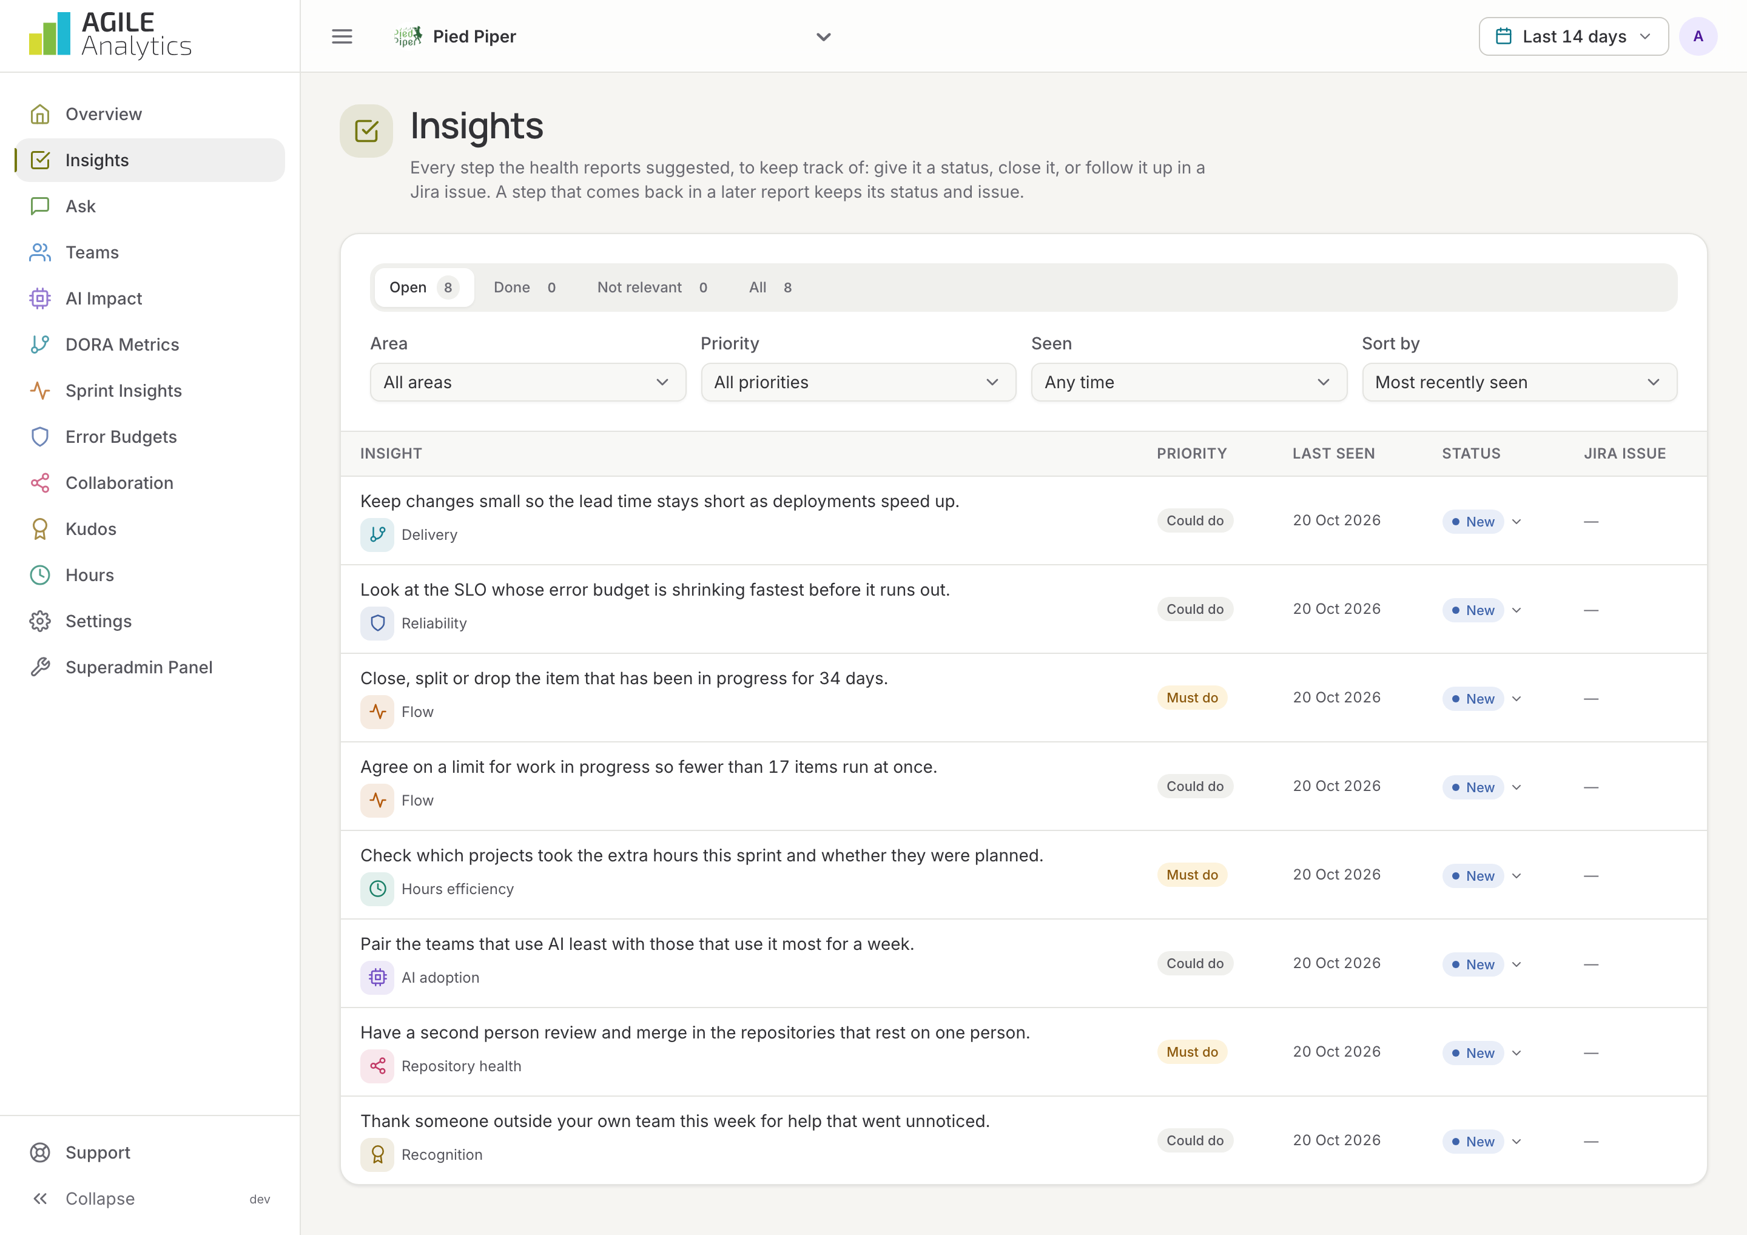Screen dimensions: 1747x1235
Task: Switch to the Not relevant tab
Action: [x=653, y=288]
